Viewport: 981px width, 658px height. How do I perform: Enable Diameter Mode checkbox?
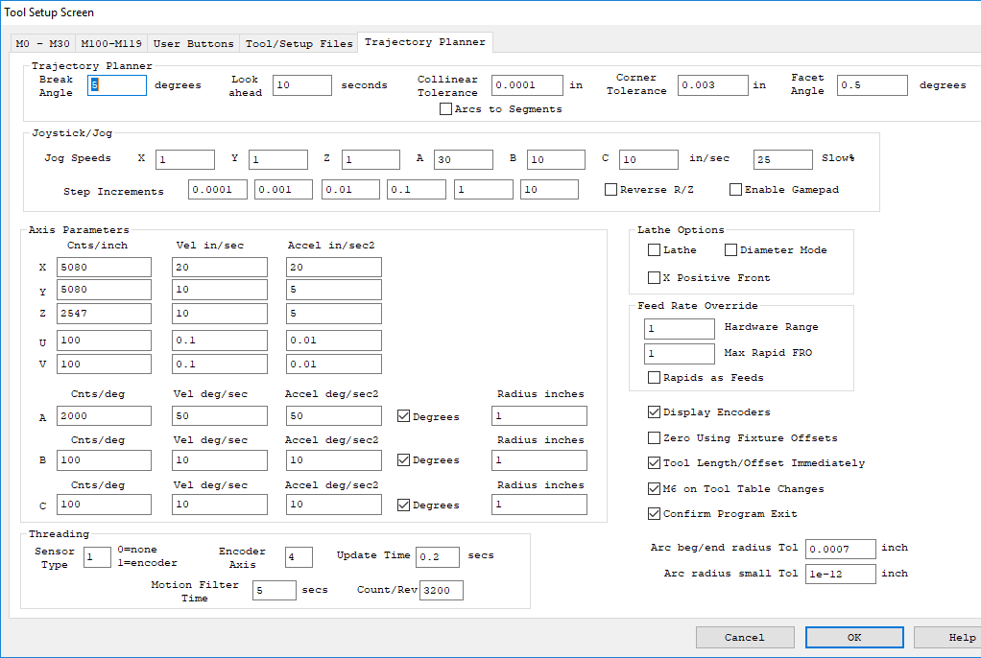[x=730, y=250]
